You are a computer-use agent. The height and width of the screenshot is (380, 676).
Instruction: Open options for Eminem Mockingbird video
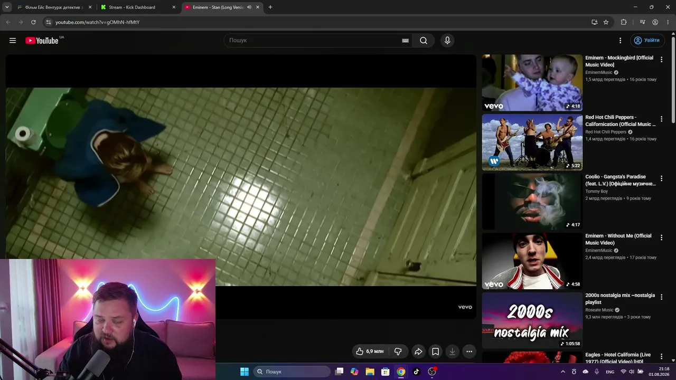661,60
